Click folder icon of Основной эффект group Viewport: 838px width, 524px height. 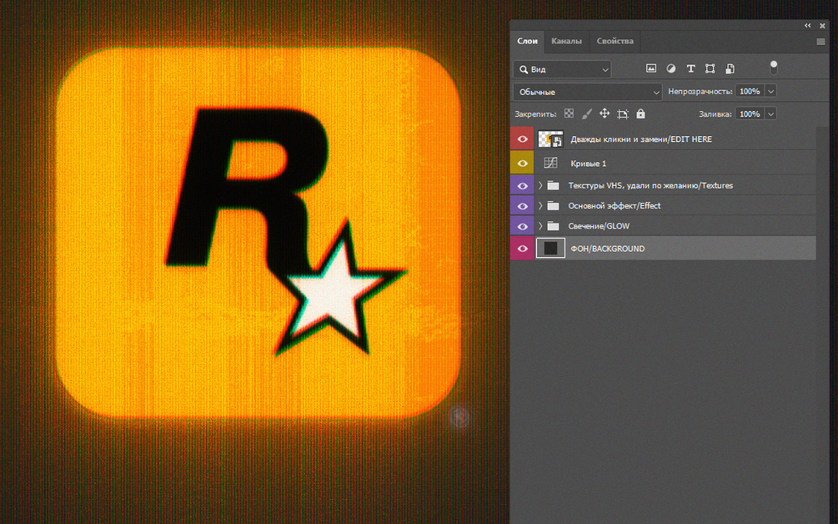(x=553, y=205)
